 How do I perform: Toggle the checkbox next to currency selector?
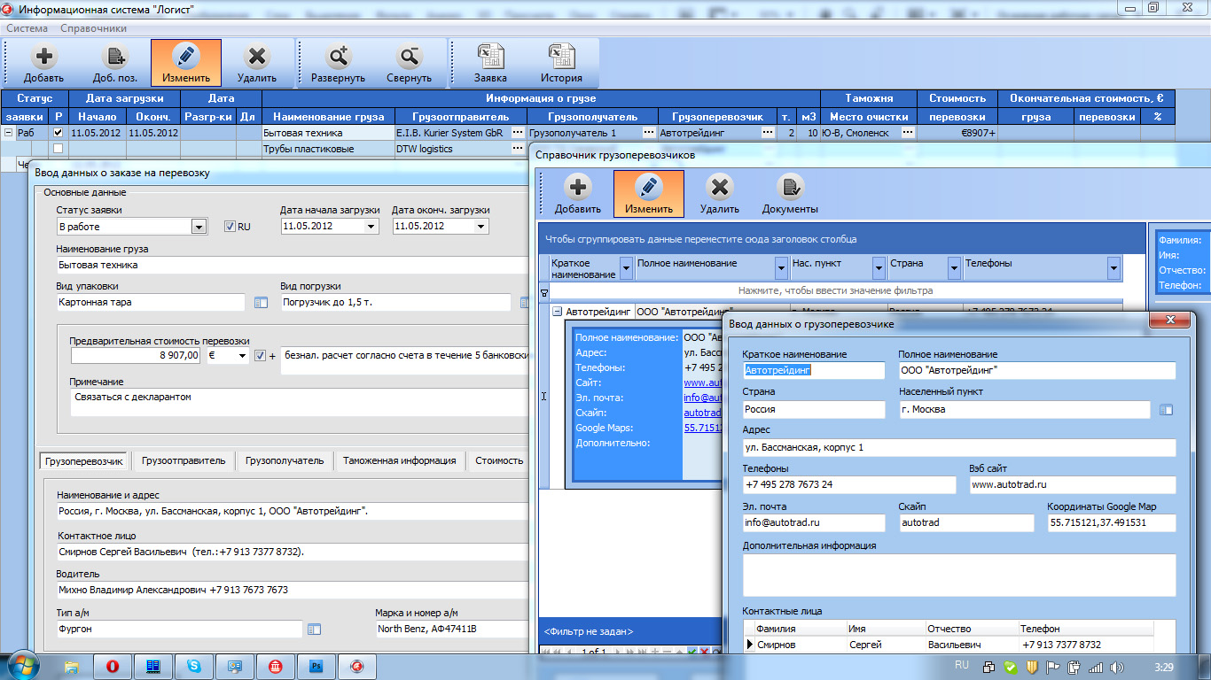point(260,356)
